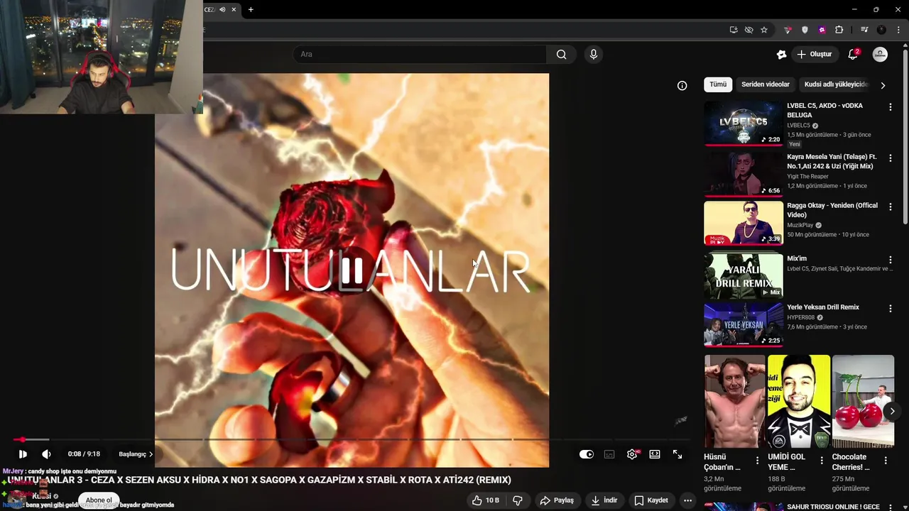Open options menu for LVBEL C5 vODKA BELUGA
This screenshot has height=511, width=909.
pyautogui.click(x=890, y=107)
